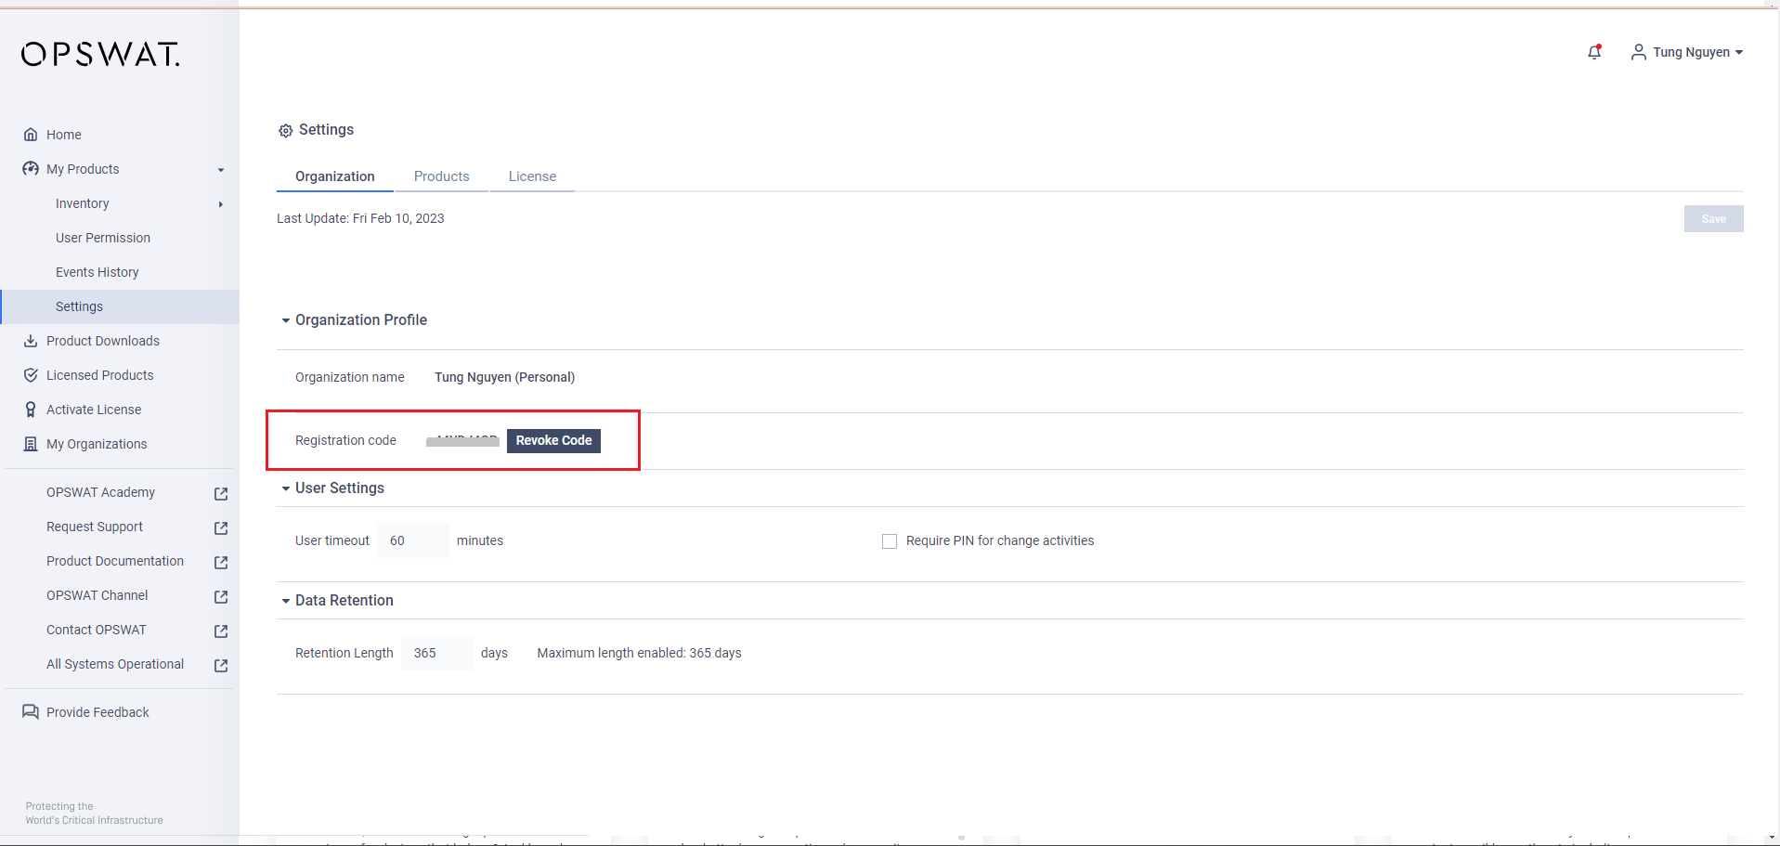The image size is (1780, 846).
Task: Click the My Products gauge icon
Action: coord(31,169)
